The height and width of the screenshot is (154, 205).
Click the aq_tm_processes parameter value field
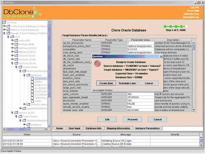140,43
